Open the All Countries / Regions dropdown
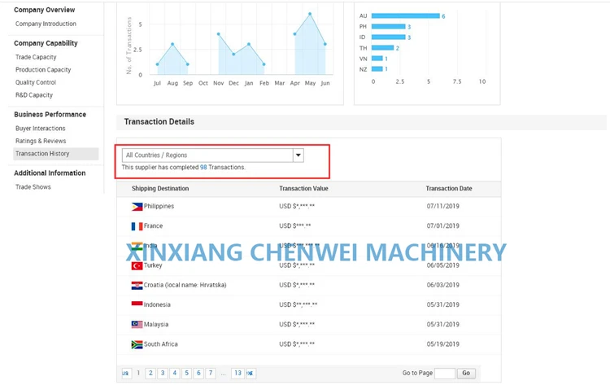Screen dimensions: 610x385 [x=212, y=155]
